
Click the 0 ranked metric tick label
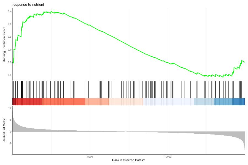coord(10,132)
